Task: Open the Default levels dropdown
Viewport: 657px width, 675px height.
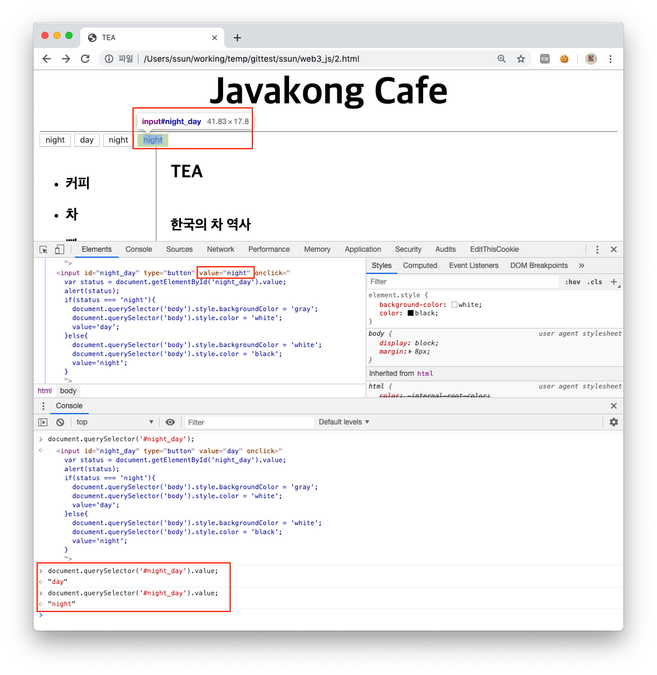Action: [x=344, y=422]
